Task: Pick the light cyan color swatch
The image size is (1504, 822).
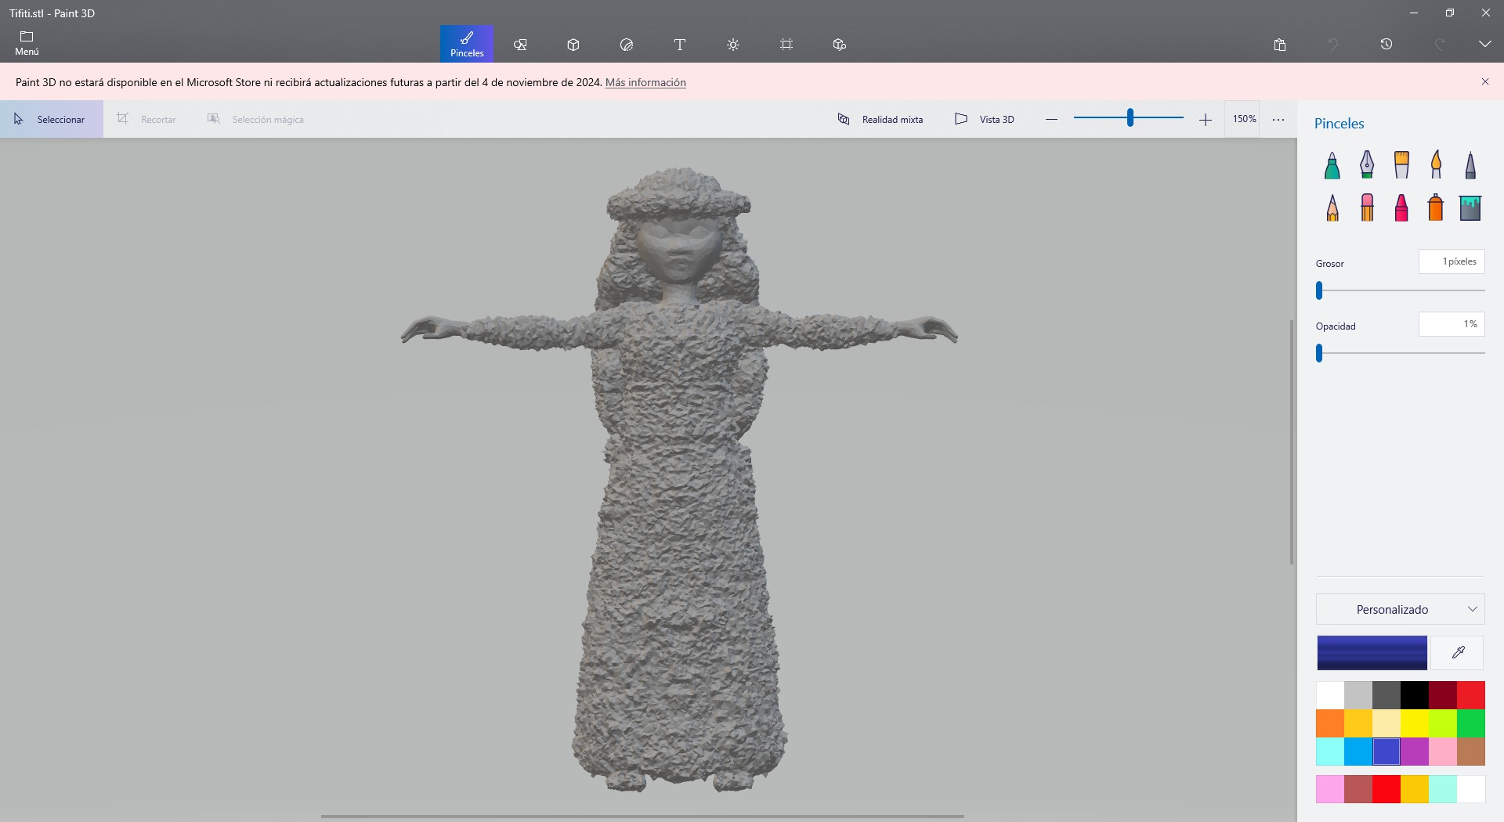Action: pyautogui.click(x=1330, y=752)
